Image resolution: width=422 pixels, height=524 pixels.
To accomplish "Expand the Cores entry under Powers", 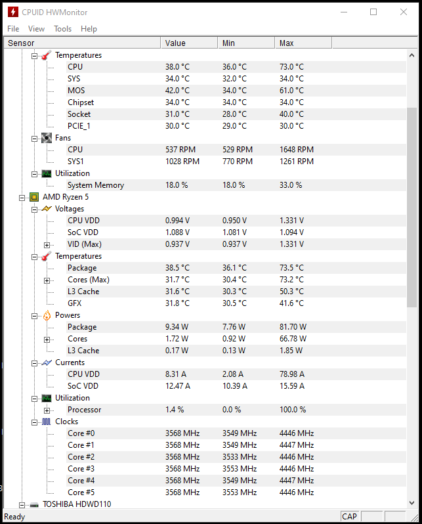I will tap(47, 339).
